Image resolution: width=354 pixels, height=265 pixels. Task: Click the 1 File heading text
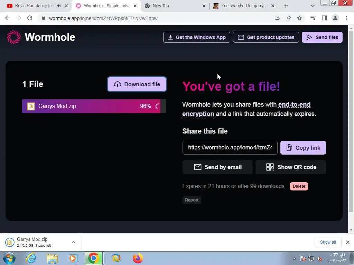pos(33,84)
